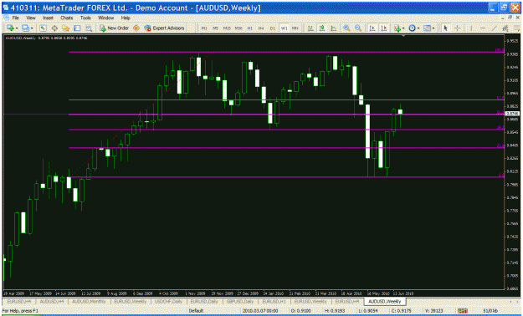Open the View menu
This screenshot has height=316, width=523.
[31, 18]
